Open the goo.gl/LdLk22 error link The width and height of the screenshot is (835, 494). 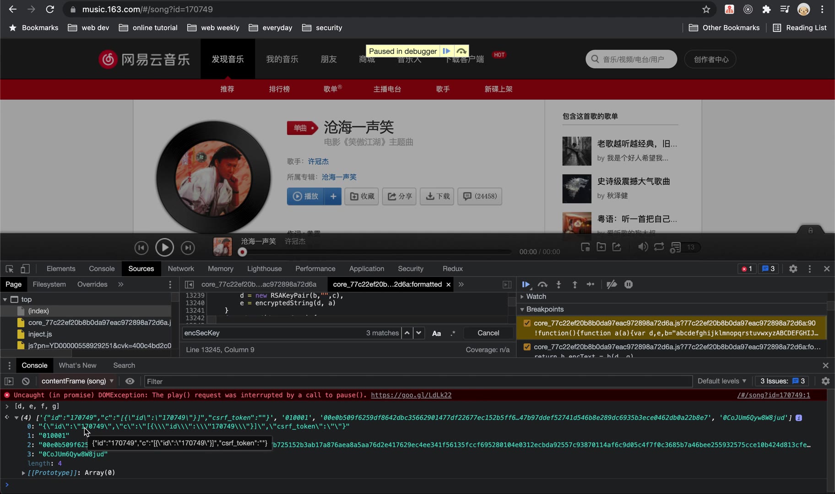(x=411, y=395)
